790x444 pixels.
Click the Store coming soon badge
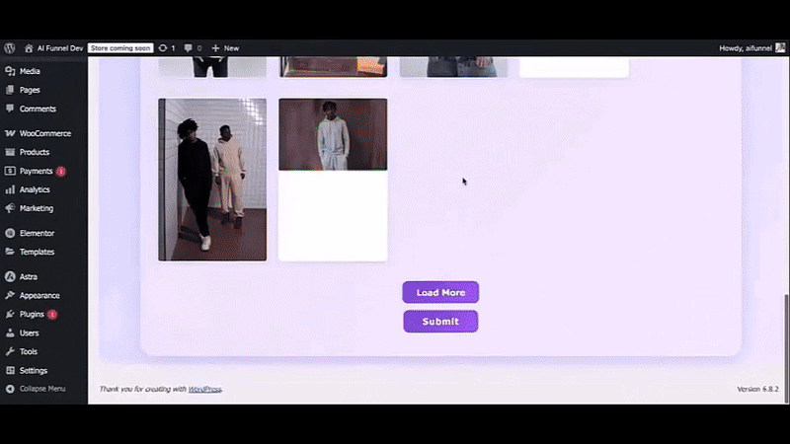click(120, 47)
